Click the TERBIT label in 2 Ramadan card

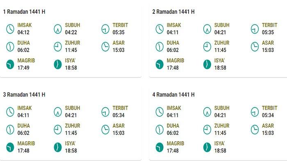point(269,25)
